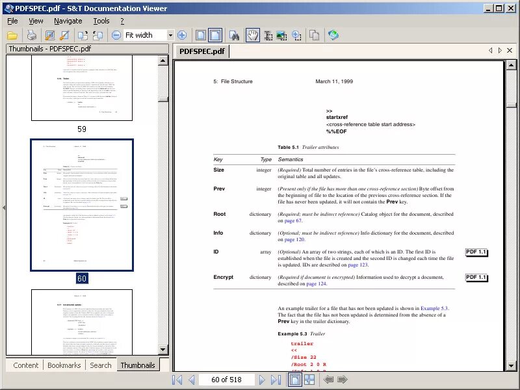The height and width of the screenshot is (390, 520).
Task: Follow the Example 5.3 link
Action: (434, 308)
